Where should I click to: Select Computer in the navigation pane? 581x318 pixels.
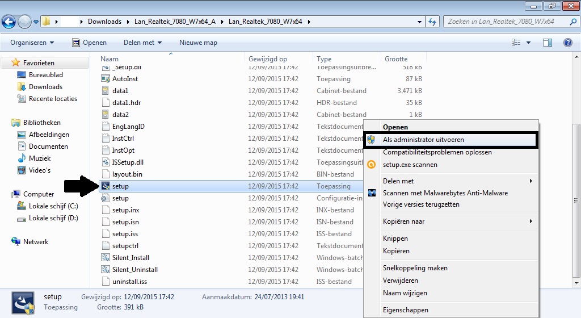coord(39,194)
